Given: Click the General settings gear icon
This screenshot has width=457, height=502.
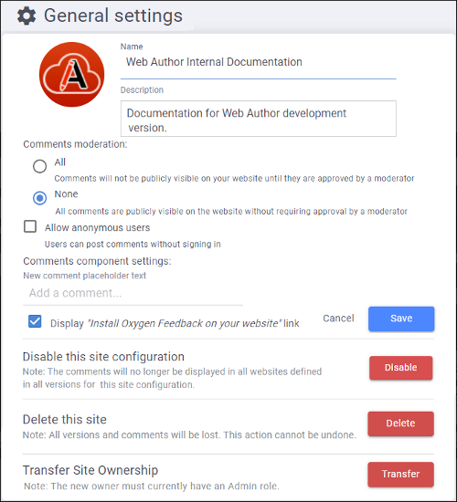Looking at the screenshot, I should coord(27,16).
